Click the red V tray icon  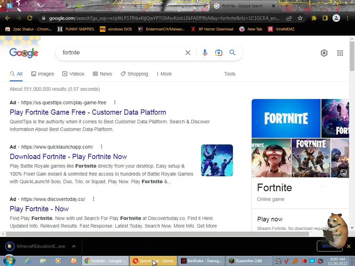tap(287, 261)
